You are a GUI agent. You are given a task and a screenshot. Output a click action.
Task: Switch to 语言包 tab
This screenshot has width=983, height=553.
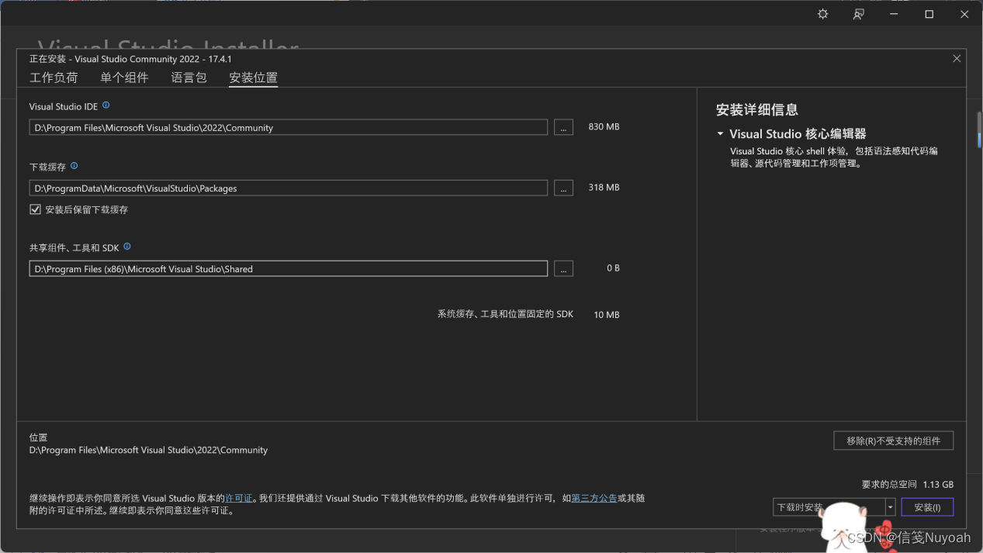pos(189,78)
